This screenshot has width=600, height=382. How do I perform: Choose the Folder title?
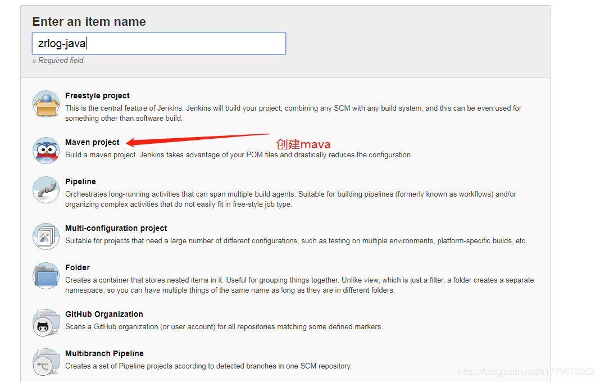(78, 267)
